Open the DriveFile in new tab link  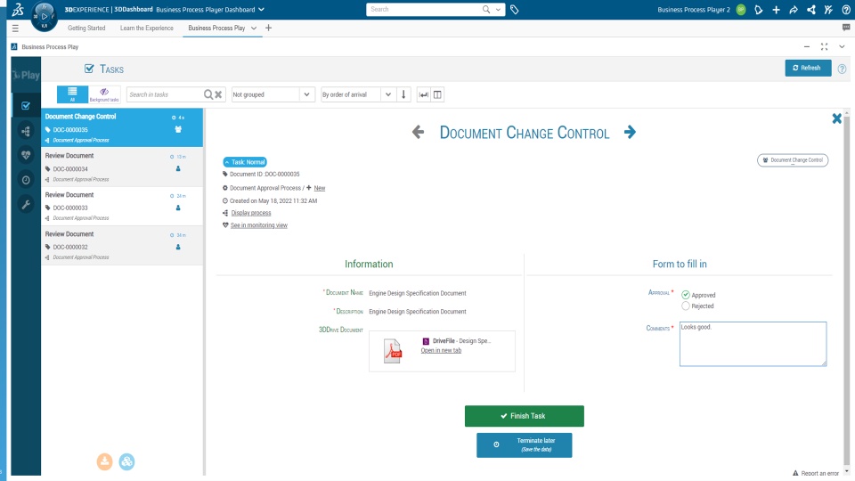point(441,350)
